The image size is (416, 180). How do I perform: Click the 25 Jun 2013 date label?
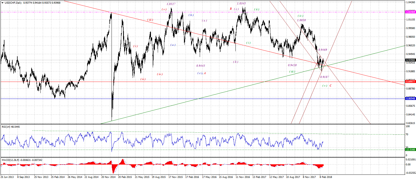7,177
